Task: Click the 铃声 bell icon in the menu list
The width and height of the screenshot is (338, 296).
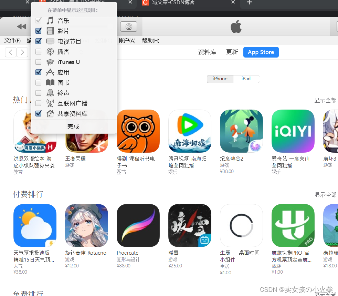Action: tap(50, 93)
